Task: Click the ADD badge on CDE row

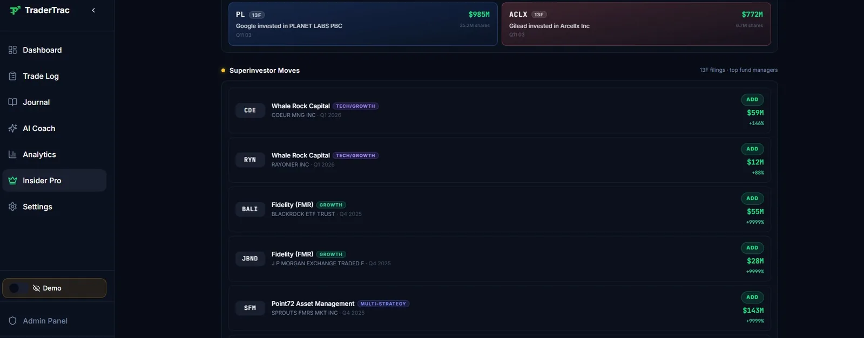Action: [x=752, y=99]
